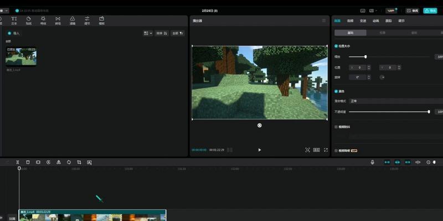Play the video in the player
The image size is (443, 221).
[x=260, y=150]
